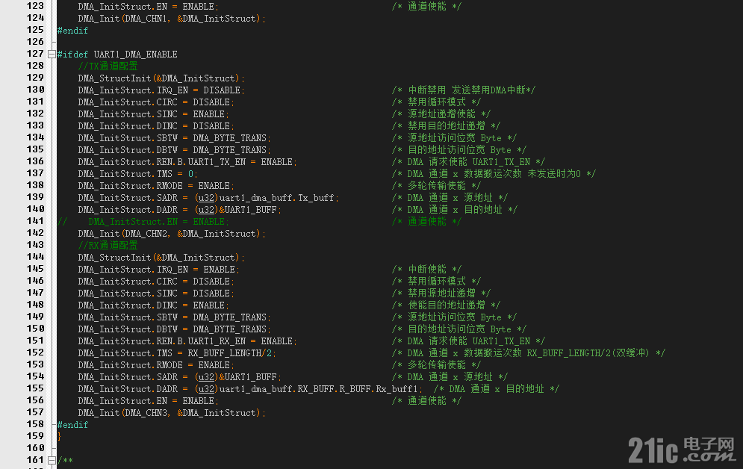Viewport: 743px width, 469px height.
Task: Collapse the #ifdef UART1_DMA_ENABLE fold marker
Action: pos(52,55)
